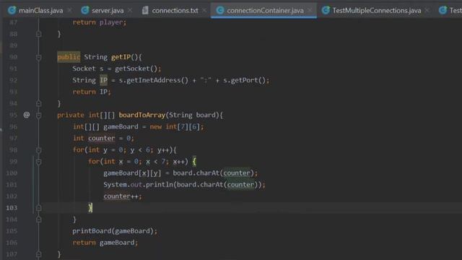Open the mainClass.java tab

pyautogui.click(x=40, y=11)
